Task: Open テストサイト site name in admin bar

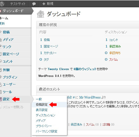Action: point(18,4)
